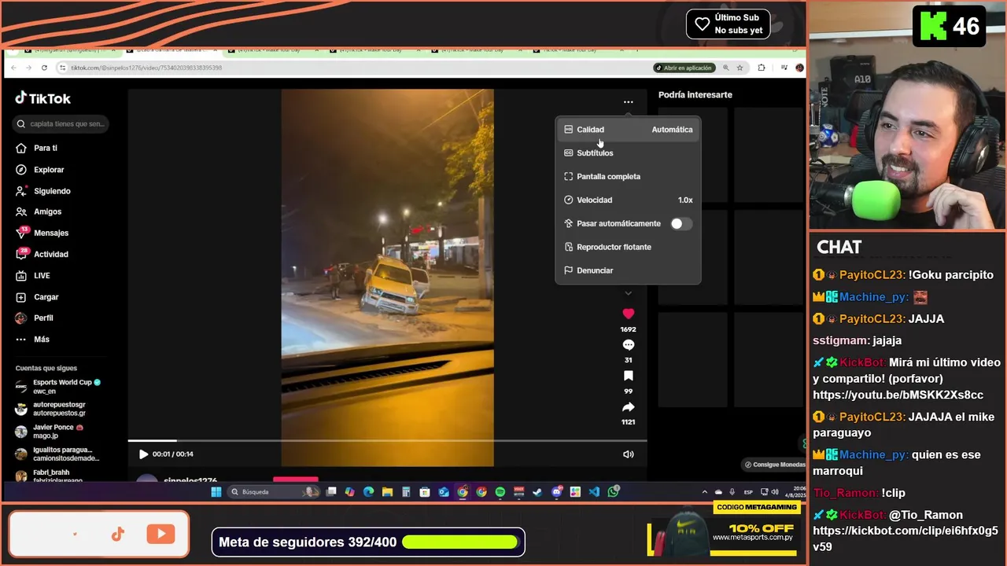Select Subtítulos in video menu
Viewport: 1007px width, 566px height.
tap(628, 153)
